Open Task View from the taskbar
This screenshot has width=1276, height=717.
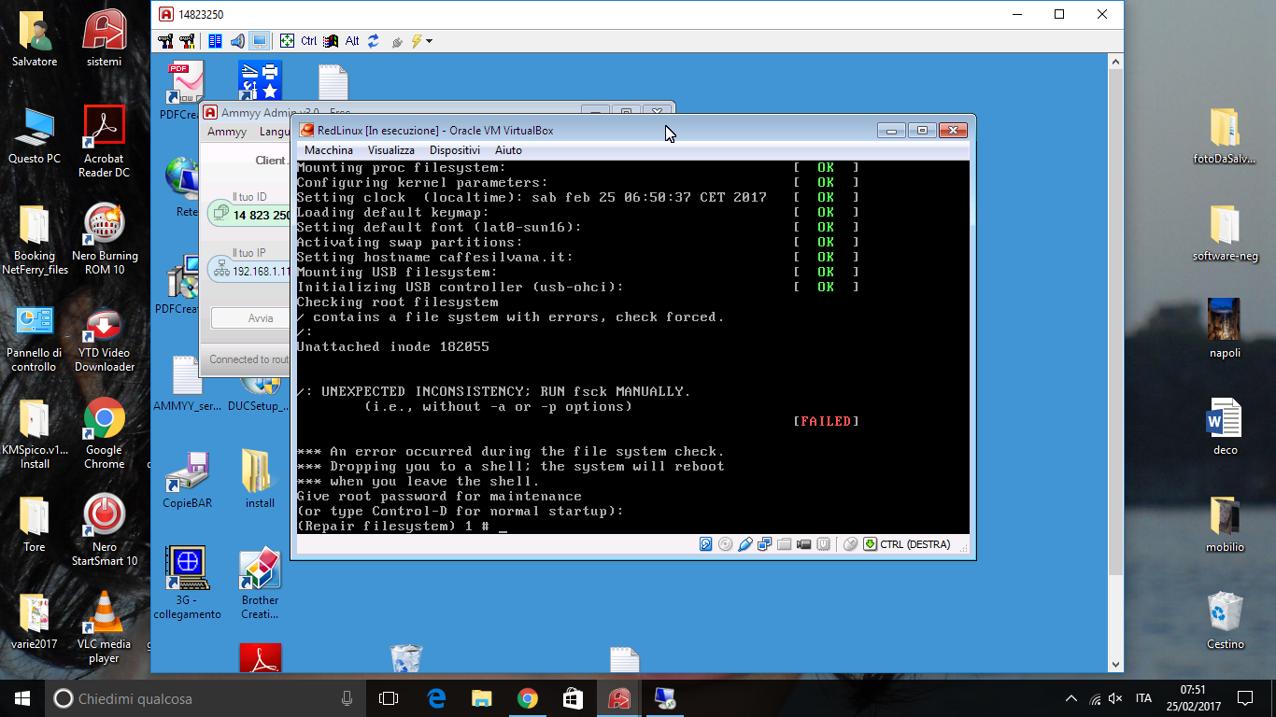(389, 698)
